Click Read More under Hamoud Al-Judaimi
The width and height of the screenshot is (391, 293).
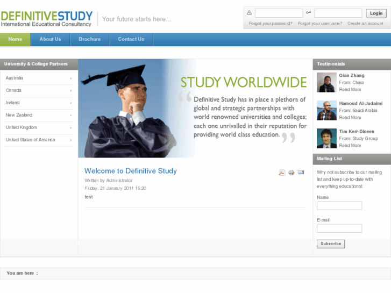350,117
